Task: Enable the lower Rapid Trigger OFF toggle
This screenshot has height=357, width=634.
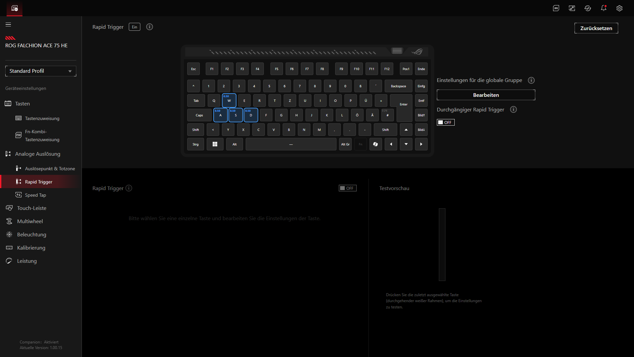Action: [347, 188]
